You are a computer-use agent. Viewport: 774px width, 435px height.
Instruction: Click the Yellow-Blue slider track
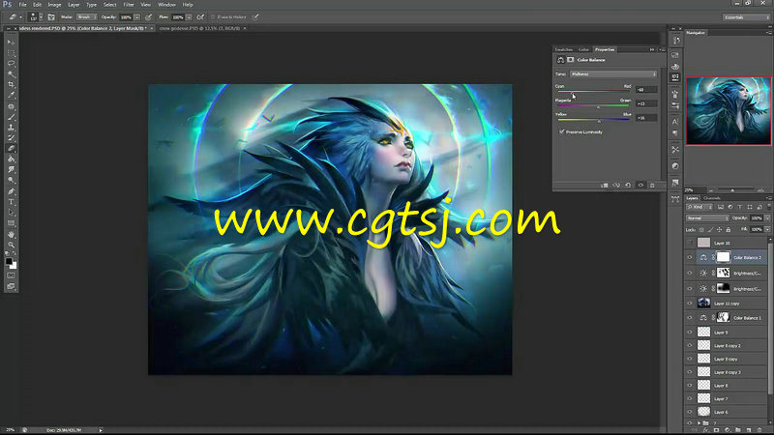click(x=593, y=120)
